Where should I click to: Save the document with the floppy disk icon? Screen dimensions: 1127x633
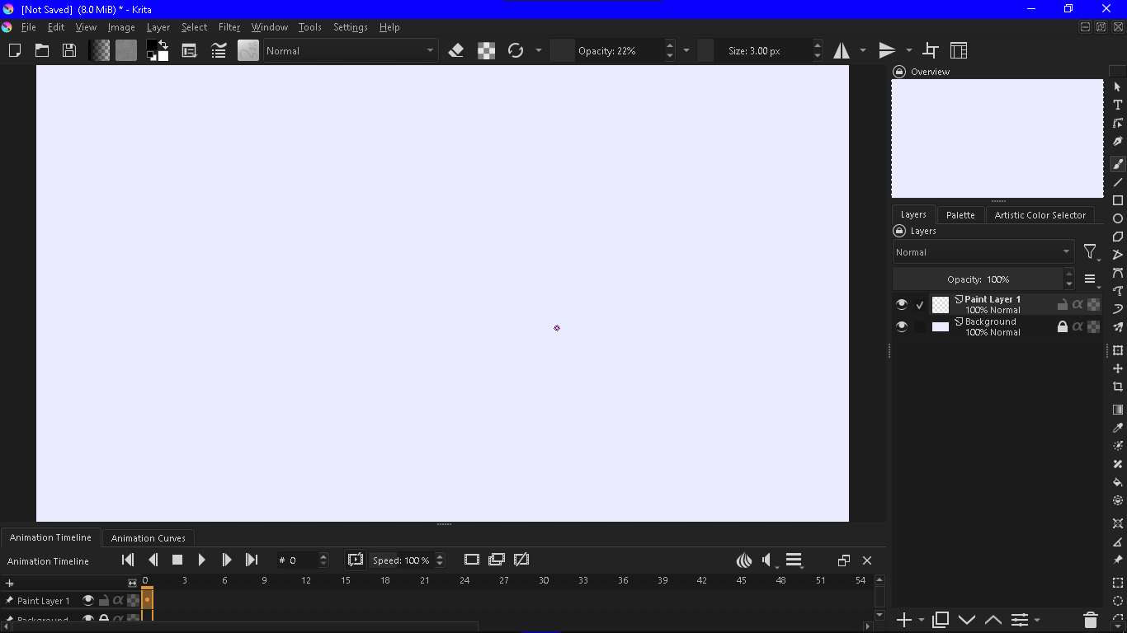[x=69, y=51]
